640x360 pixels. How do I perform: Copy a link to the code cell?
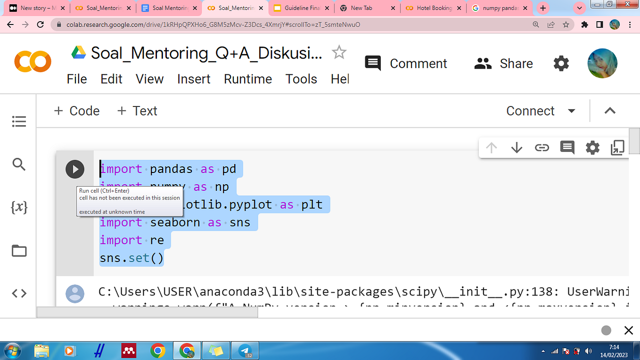click(542, 147)
